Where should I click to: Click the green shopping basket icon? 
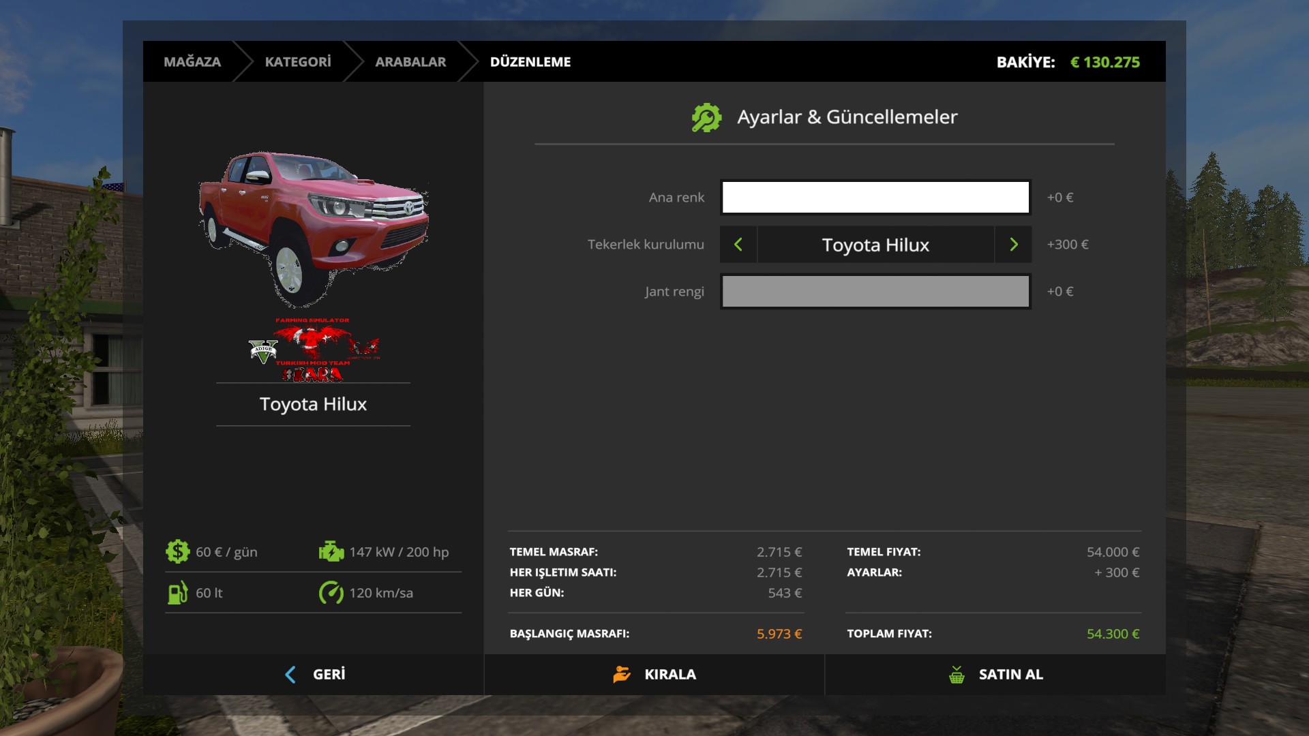pyautogui.click(x=957, y=675)
